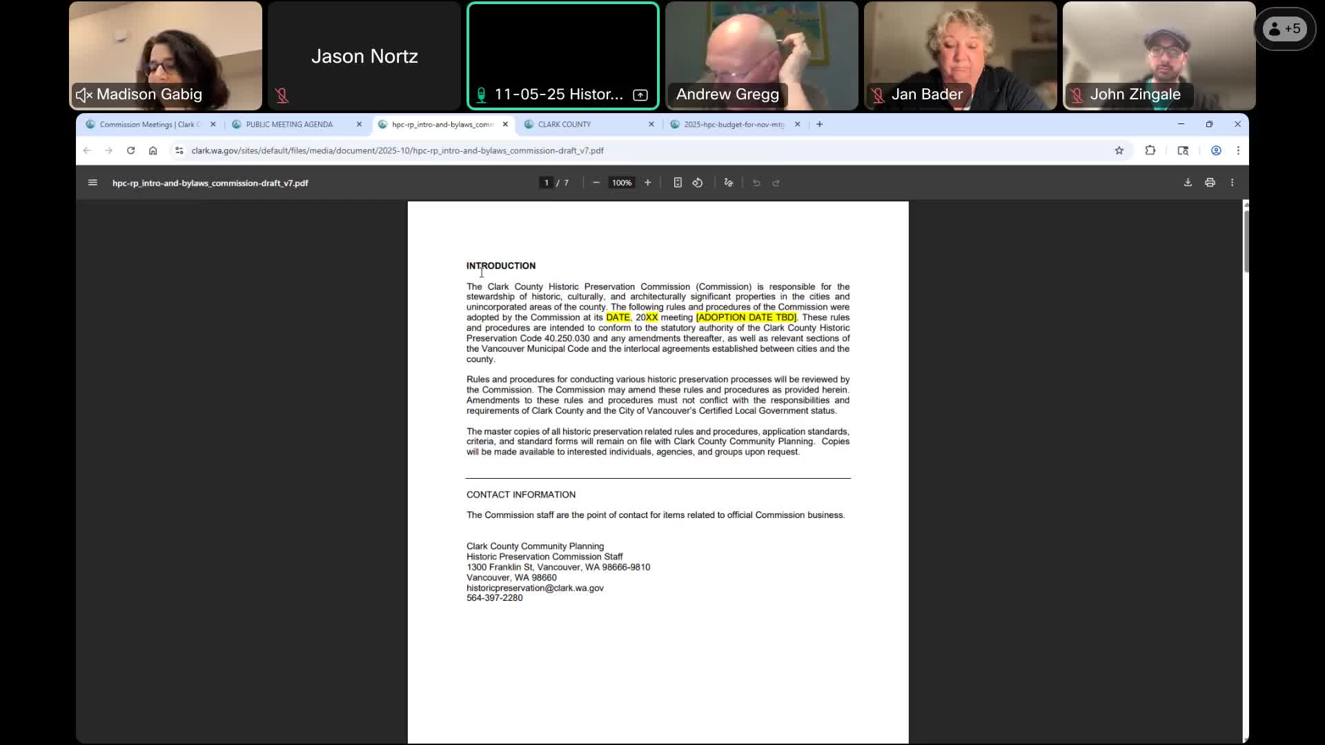Bookmark this page with the star
This screenshot has height=745, width=1325.
pyautogui.click(x=1119, y=150)
